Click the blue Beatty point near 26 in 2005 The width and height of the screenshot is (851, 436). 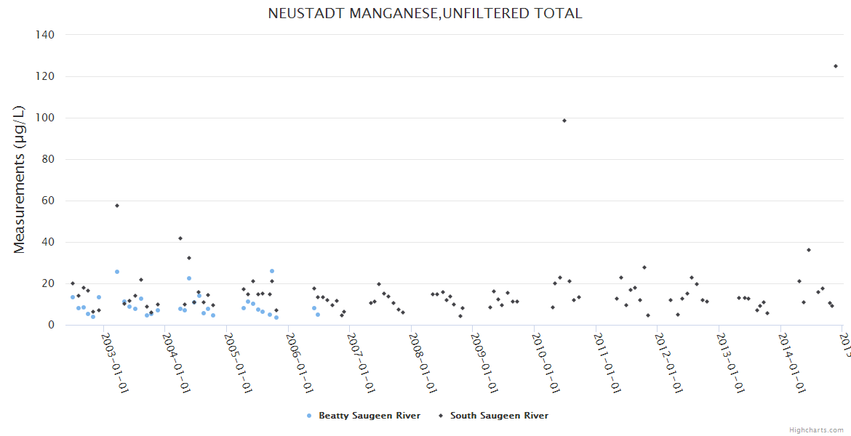(272, 271)
